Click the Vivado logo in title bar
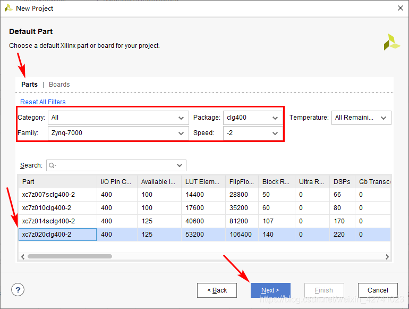Image resolution: width=409 pixels, height=309 pixels. [8, 8]
